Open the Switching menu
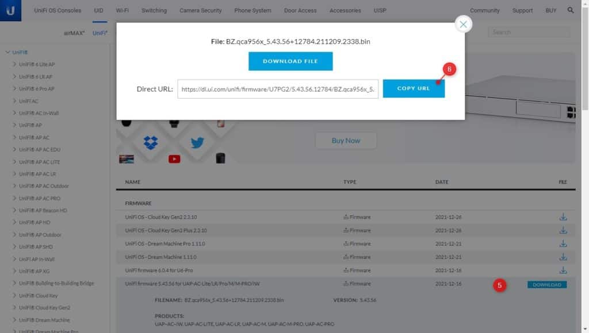Screen dimensions: 589x333 point(154,10)
